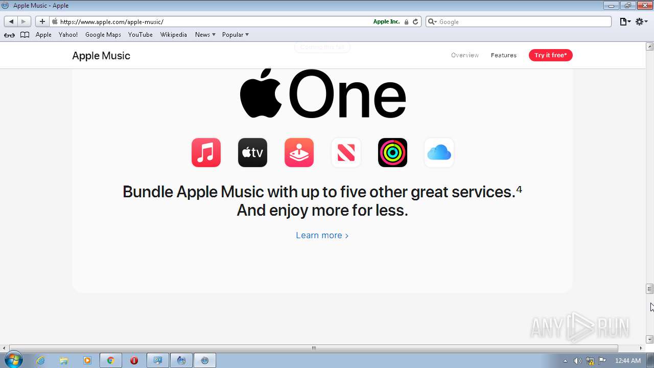Click the 'And enjoy more for less.' text
The height and width of the screenshot is (368, 654).
(322, 210)
